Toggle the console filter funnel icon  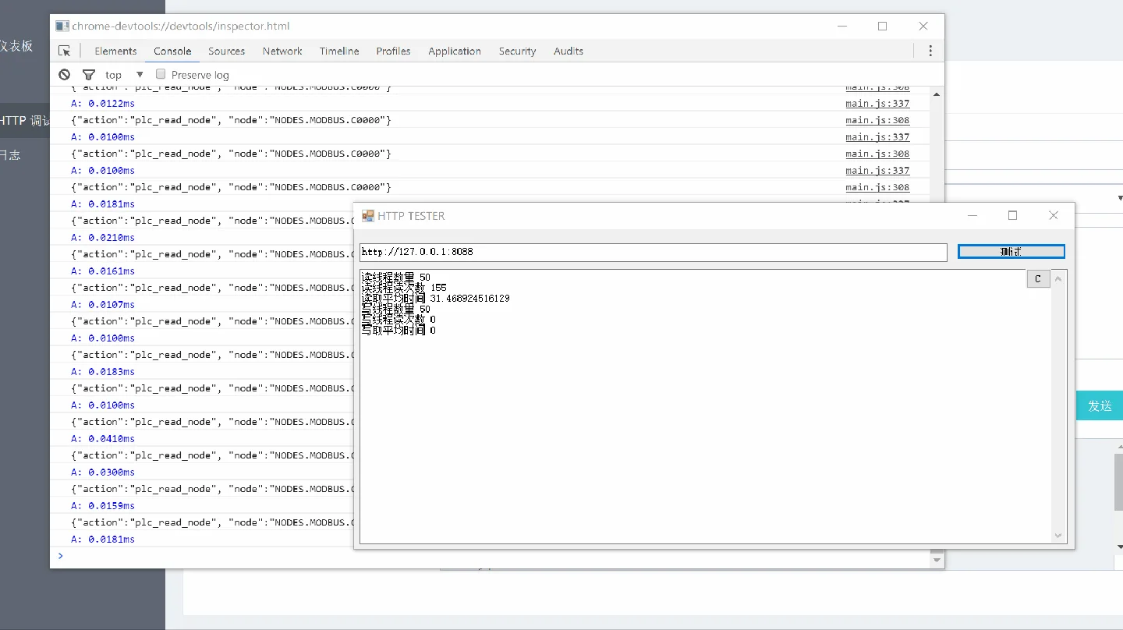(x=89, y=74)
